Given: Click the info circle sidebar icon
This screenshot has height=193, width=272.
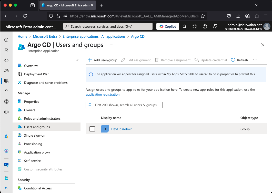Looking at the screenshot, I should (x=6, y=40).
